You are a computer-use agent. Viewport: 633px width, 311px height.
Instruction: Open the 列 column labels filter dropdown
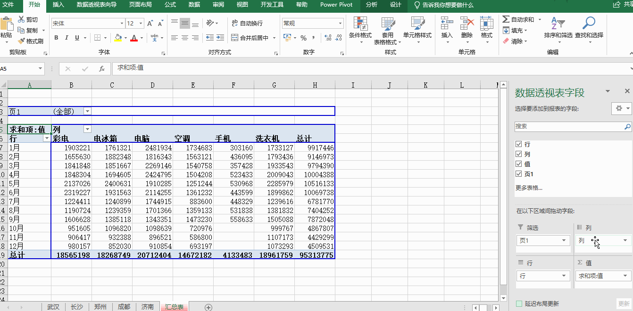[x=87, y=129]
